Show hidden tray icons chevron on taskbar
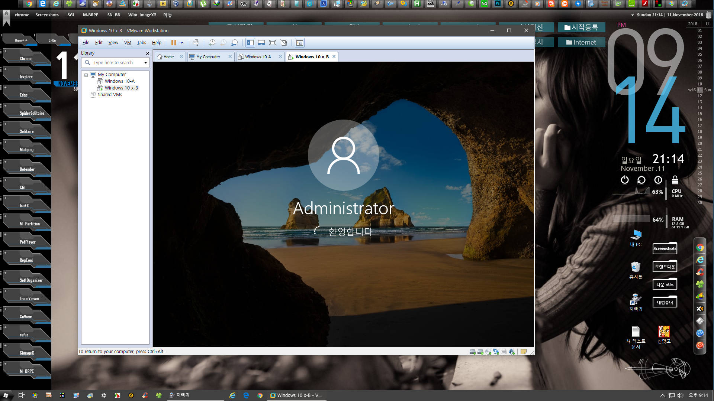The height and width of the screenshot is (401, 714). (663, 395)
